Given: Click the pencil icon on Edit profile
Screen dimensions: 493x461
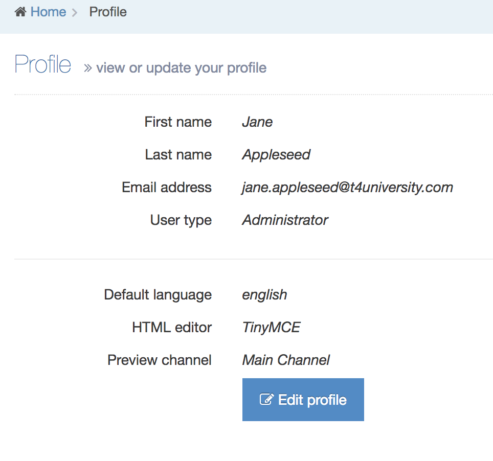Looking at the screenshot, I should (x=266, y=400).
